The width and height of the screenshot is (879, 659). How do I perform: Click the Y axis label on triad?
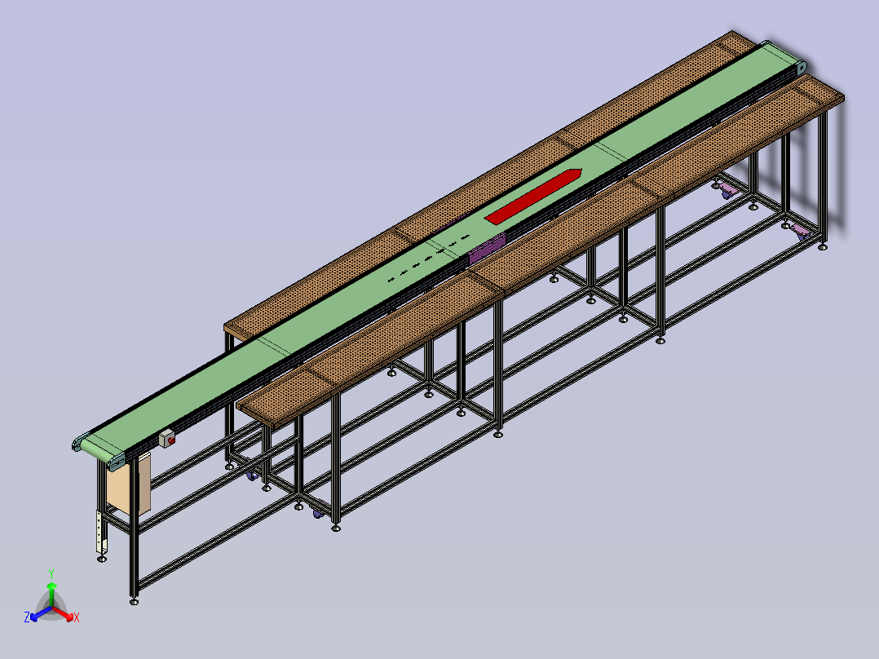point(51,573)
